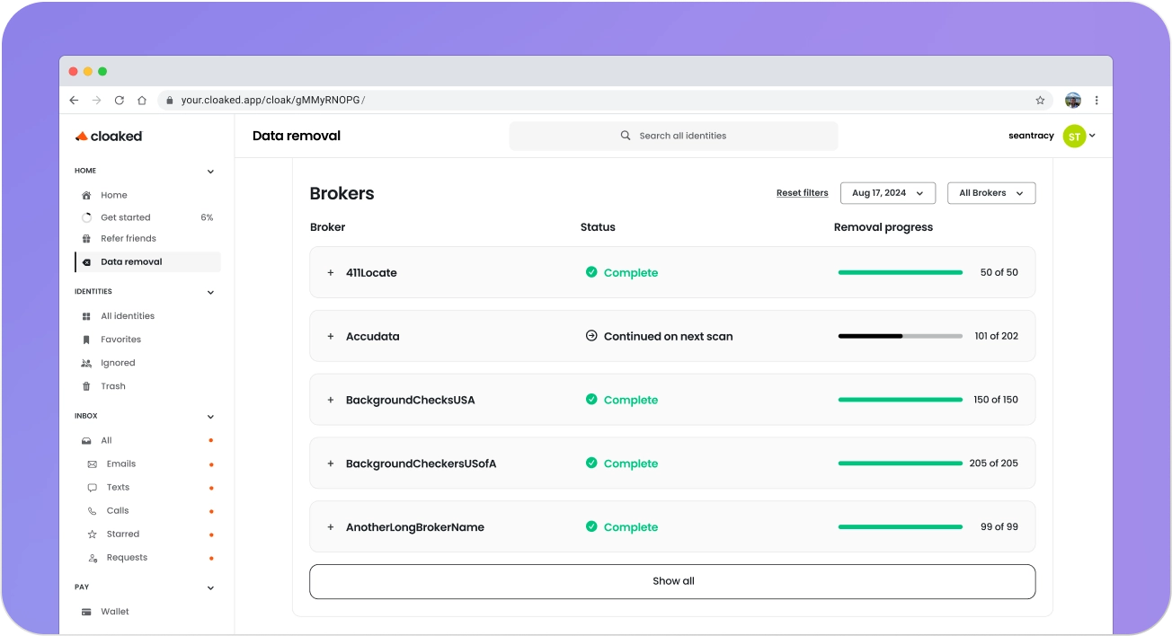The height and width of the screenshot is (636, 1172).
Task: Open the Aug 17, 2024 date dropdown
Action: tap(887, 192)
